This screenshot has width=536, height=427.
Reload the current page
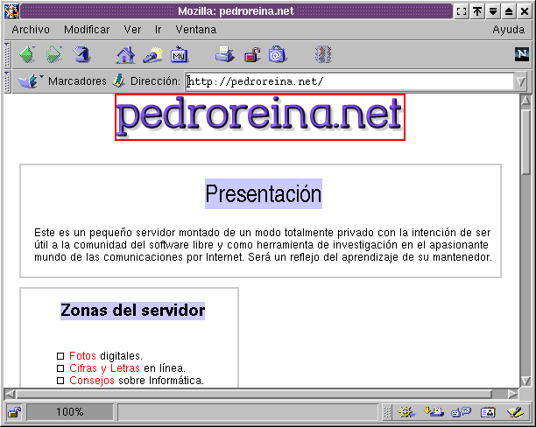coord(81,55)
